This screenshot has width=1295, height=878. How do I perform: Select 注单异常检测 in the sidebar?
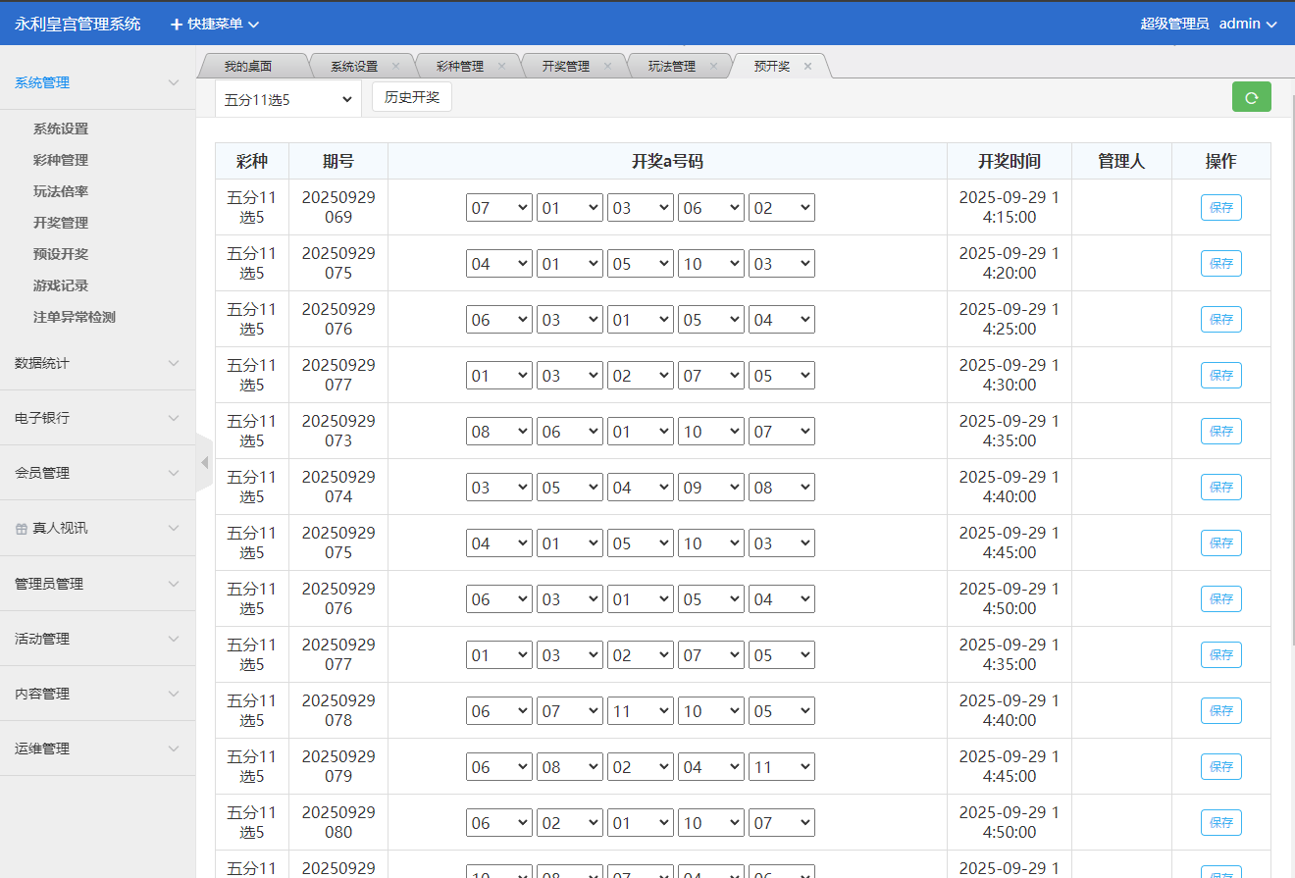[75, 317]
